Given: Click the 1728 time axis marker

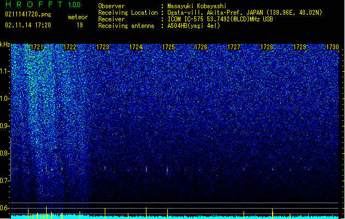Looking at the screenshot, I should 267,47.
